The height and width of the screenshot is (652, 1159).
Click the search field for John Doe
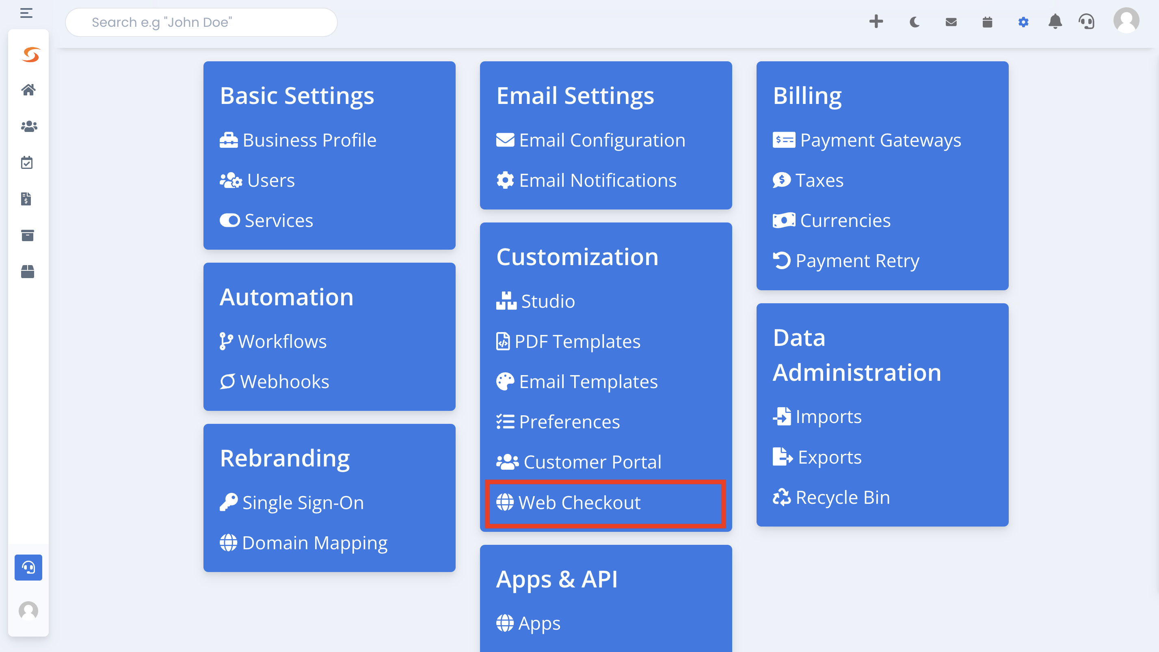click(x=201, y=22)
